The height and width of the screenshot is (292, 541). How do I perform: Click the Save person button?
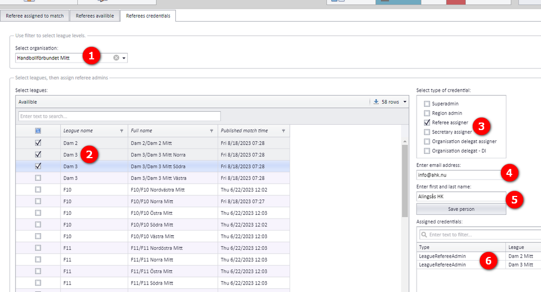click(x=461, y=209)
